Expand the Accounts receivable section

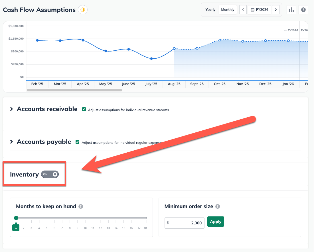[x=12, y=109]
